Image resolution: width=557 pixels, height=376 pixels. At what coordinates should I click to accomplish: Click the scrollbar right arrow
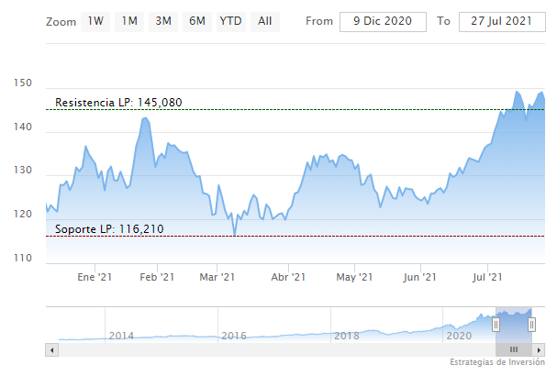click(x=540, y=350)
